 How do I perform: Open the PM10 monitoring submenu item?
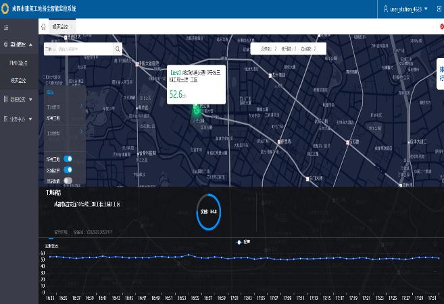point(18,63)
